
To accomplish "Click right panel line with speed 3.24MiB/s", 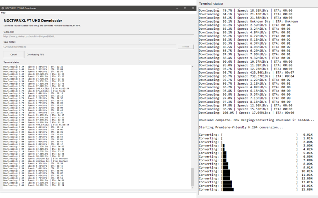I will (245, 29).
